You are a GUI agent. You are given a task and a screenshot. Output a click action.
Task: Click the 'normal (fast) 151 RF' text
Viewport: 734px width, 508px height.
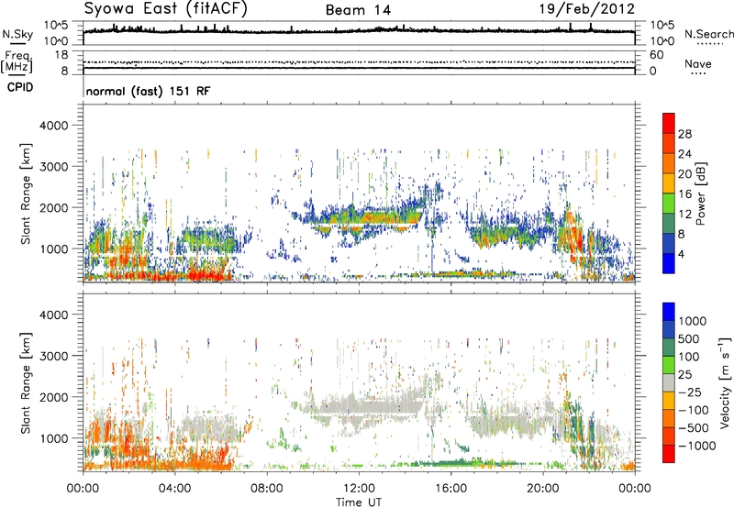tap(149, 91)
